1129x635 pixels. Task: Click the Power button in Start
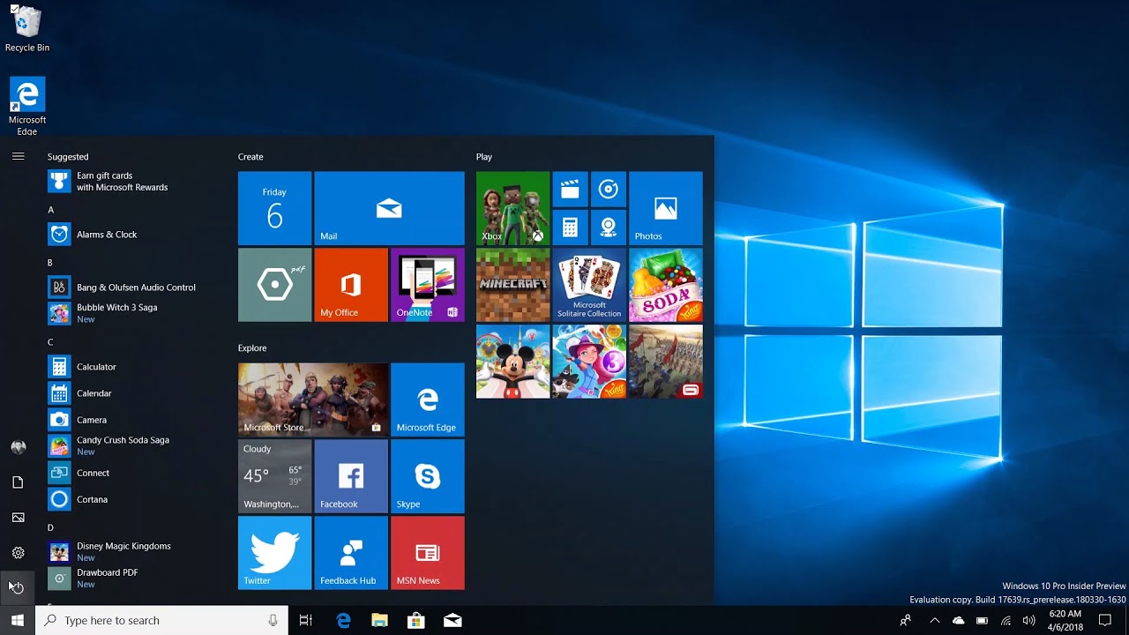tap(18, 587)
